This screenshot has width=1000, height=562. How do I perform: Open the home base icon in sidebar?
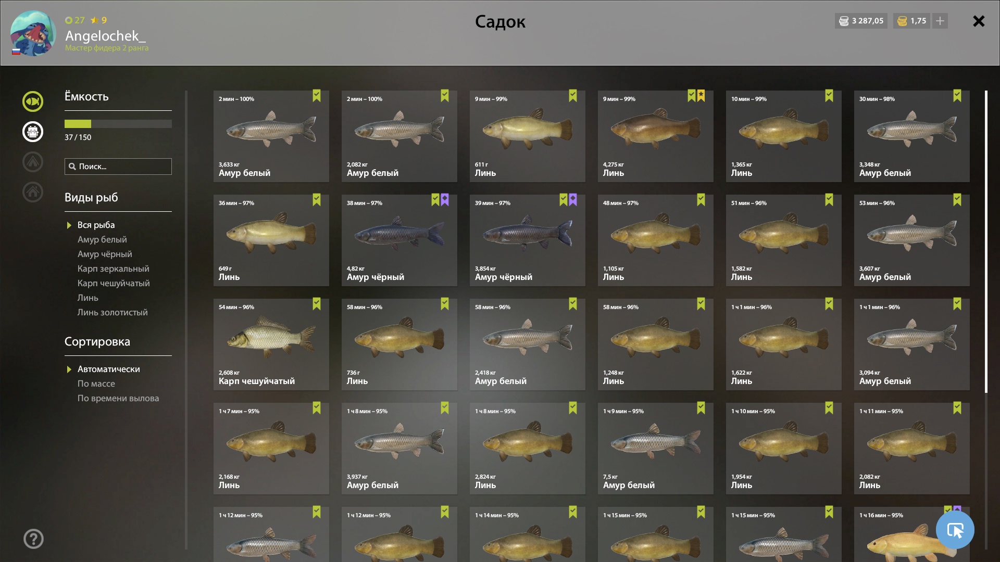(33, 192)
